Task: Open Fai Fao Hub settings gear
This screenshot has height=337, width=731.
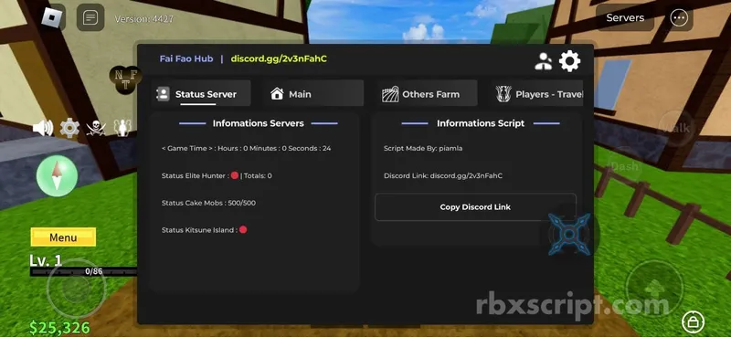Action: tap(569, 61)
